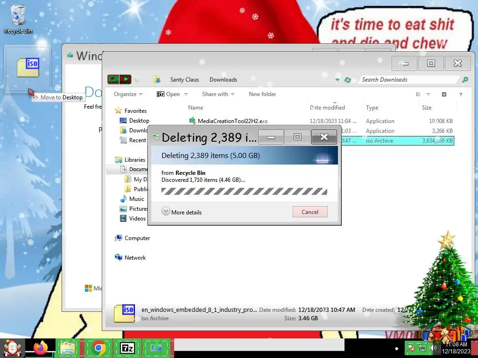Open network tray icon
This screenshot has height=358, width=478.
tap(422, 348)
